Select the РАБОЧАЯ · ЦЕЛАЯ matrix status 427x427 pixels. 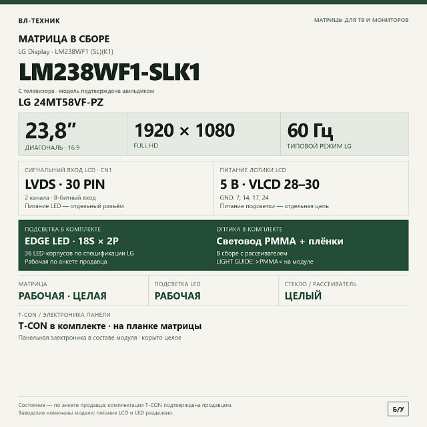point(62,296)
